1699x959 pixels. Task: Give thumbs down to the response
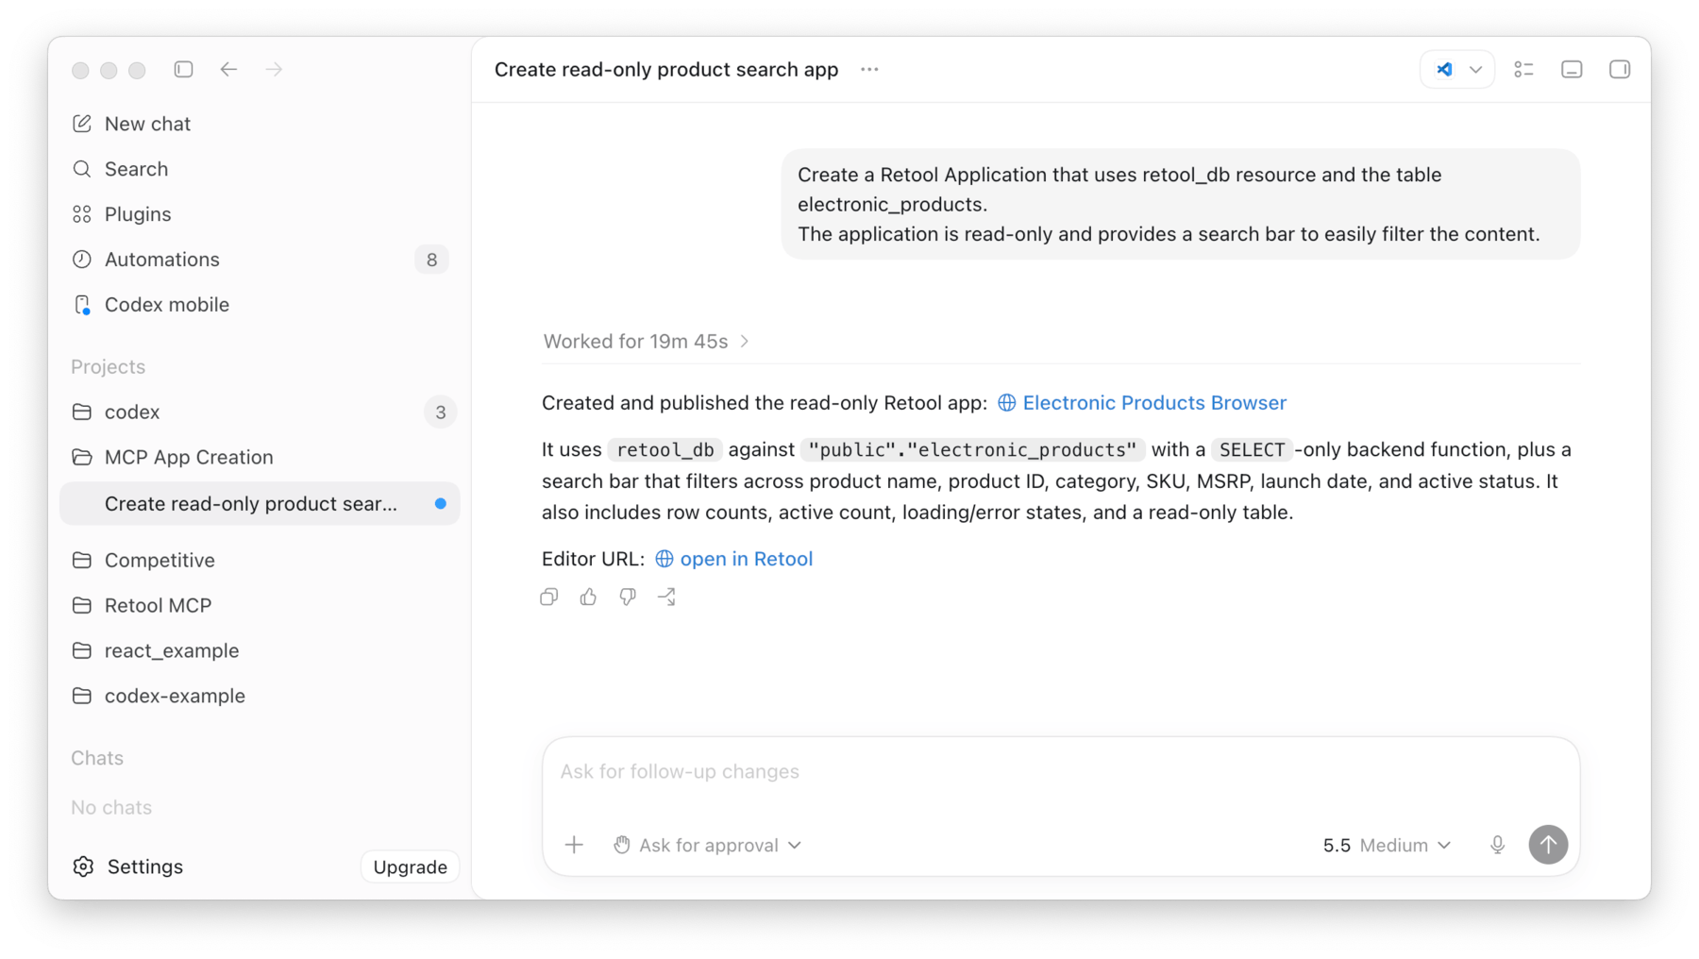click(628, 597)
